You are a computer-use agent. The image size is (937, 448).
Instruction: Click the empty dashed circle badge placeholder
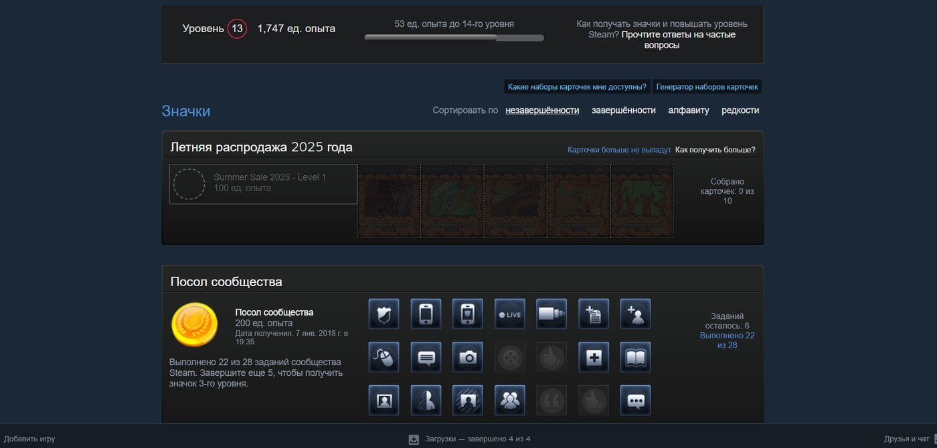coord(189,184)
